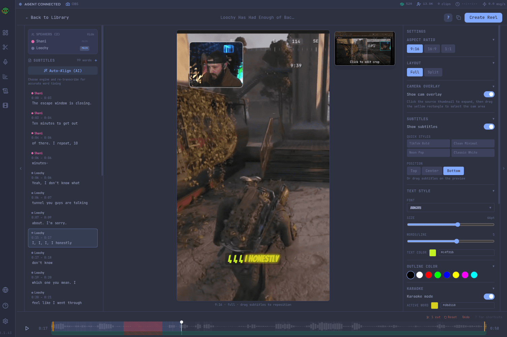Adjust the font Size slider
507x337 pixels.
450,225
